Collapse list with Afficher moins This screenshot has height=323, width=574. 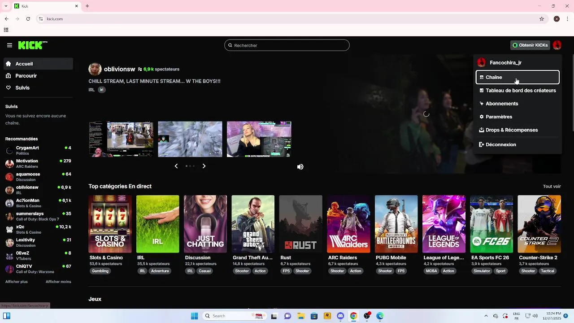(x=58, y=282)
